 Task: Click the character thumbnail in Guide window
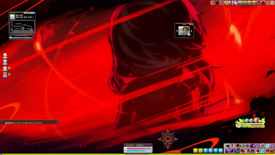tap(184, 31)
